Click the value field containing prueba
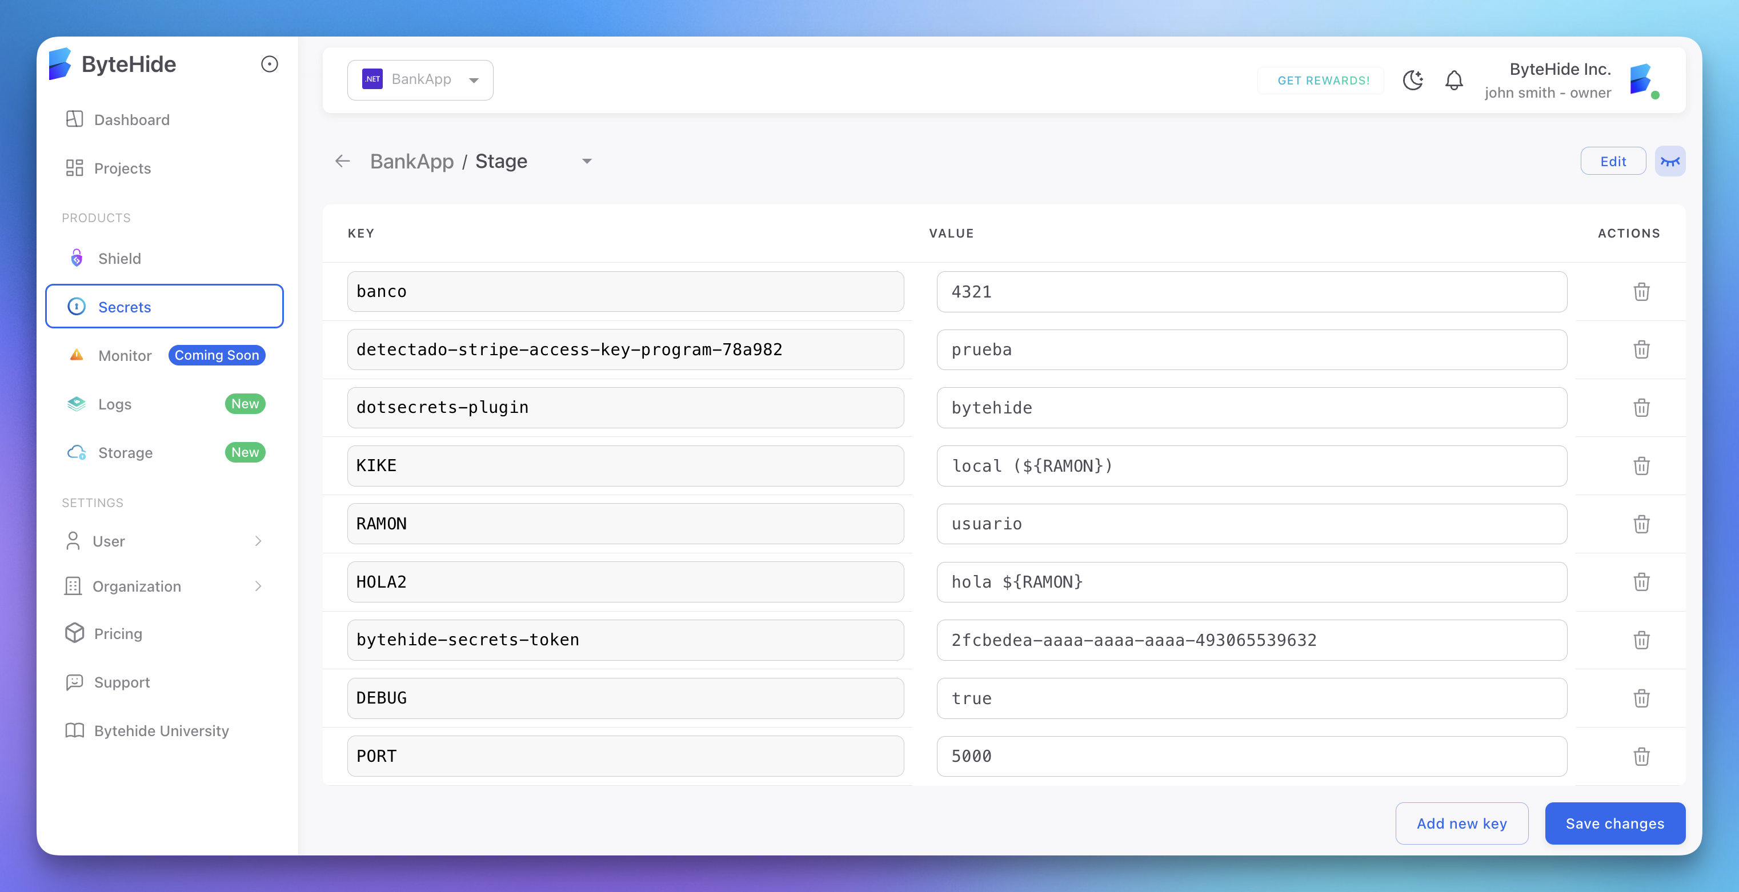Image resolution: width=1739 pixels, height=892 pixels. coord(1251,349)
